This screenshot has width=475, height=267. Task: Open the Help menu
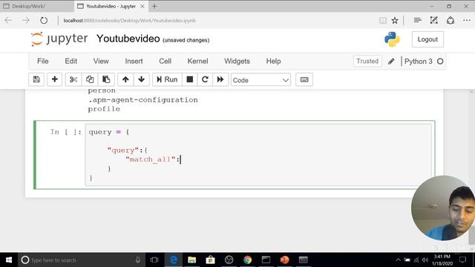[x=273, y=61]
